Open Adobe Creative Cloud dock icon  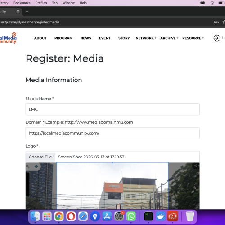[x=172, y=216]
